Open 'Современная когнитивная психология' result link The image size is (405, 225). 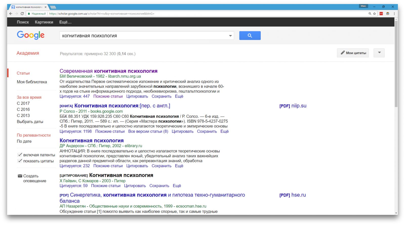(108, 71)
